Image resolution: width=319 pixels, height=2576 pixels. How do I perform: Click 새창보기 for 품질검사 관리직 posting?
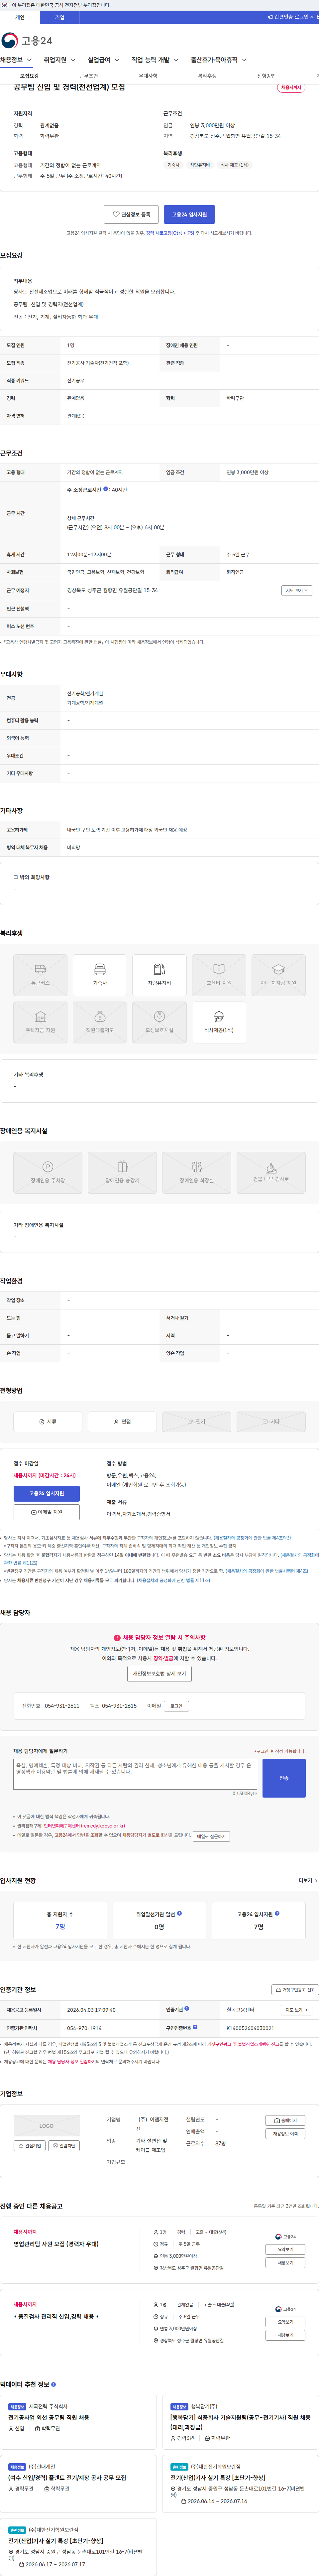(285, 2335)
